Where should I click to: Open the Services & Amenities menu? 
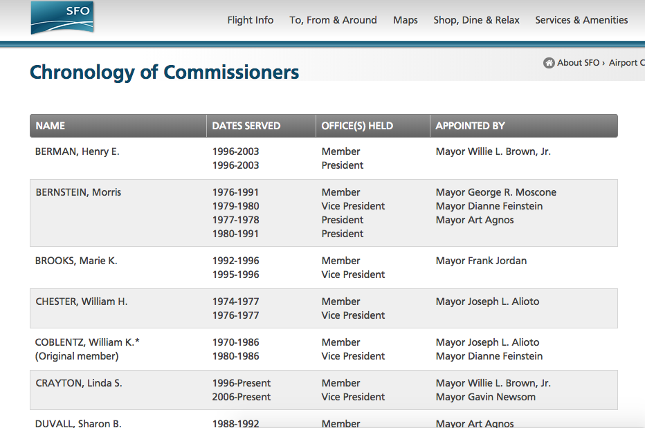point(581,20)
